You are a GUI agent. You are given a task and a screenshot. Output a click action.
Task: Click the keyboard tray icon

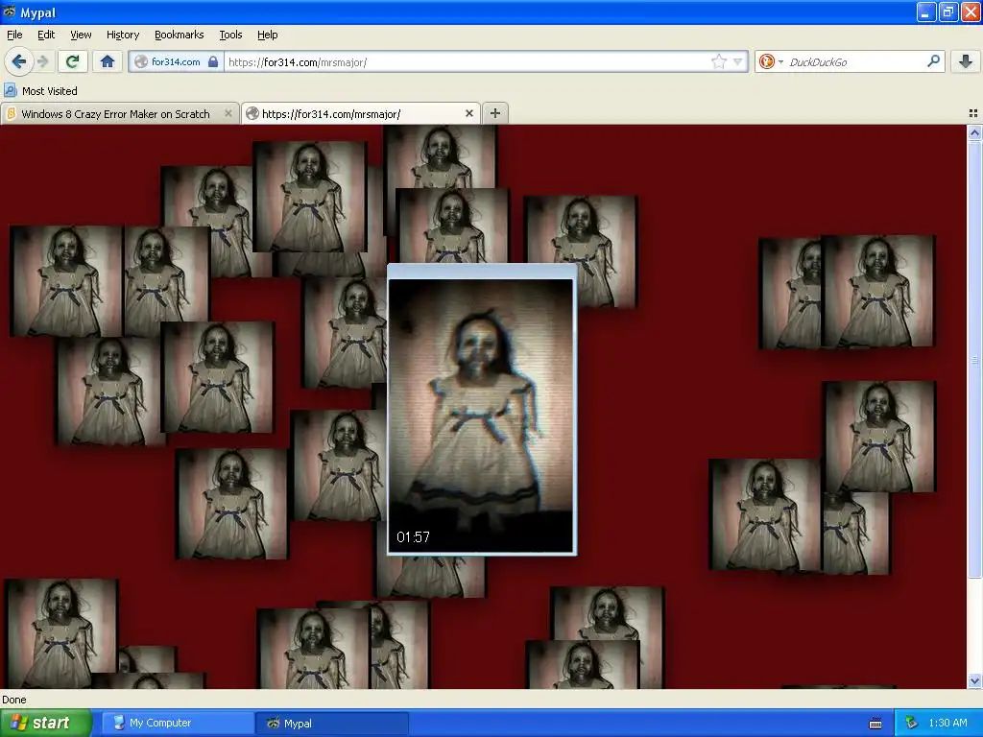[875, 724]
